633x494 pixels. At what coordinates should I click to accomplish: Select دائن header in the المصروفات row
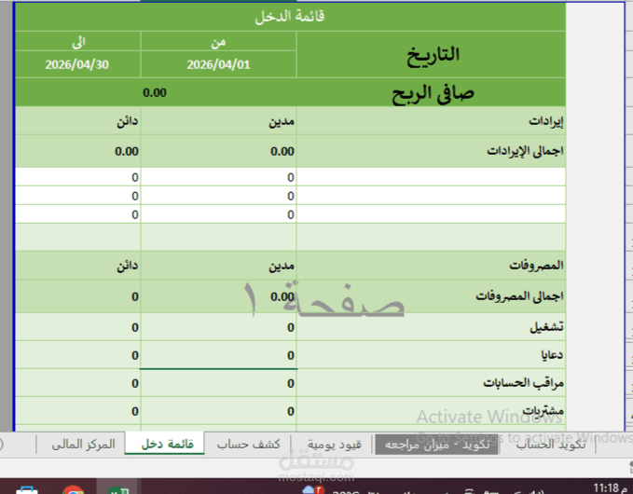point(78,265)
